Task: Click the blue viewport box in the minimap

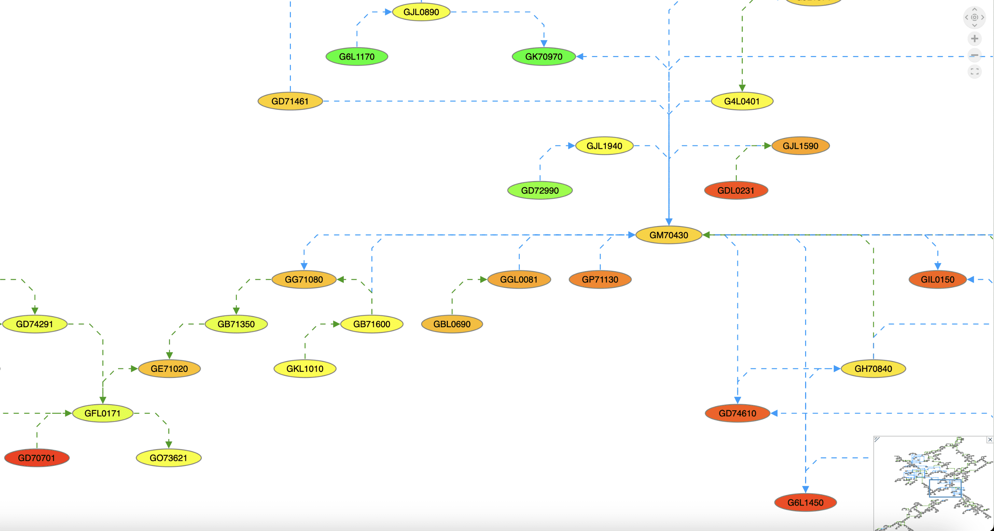Action: pos(945,488)
